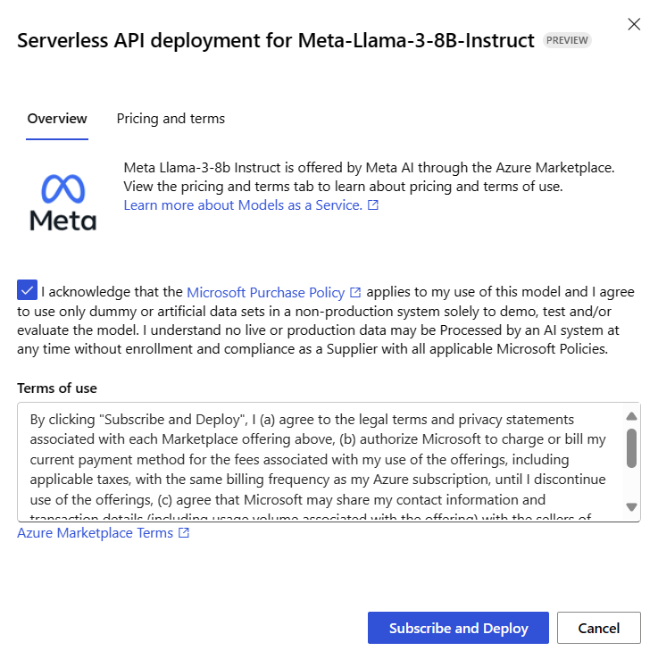658x651 pixels.
Task: Click external-link icon next to Azure Marketplace Terms
Action: click(184, 532)
